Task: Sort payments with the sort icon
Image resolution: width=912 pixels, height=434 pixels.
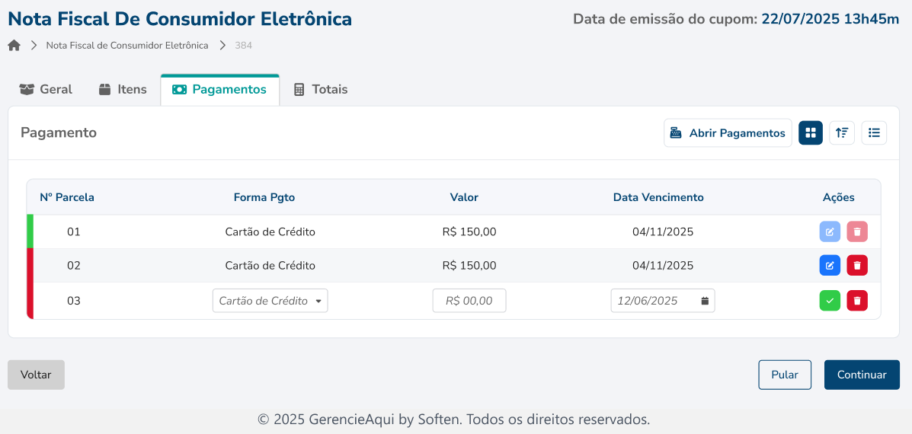Action: 842,132
